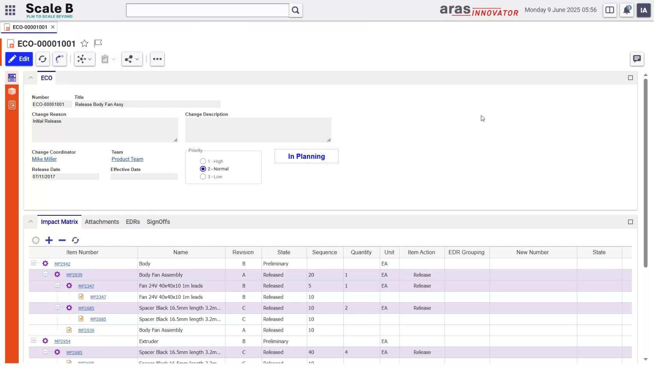Click the blue Edit button
Screen dimensions: 654x368
pos(19,59)
